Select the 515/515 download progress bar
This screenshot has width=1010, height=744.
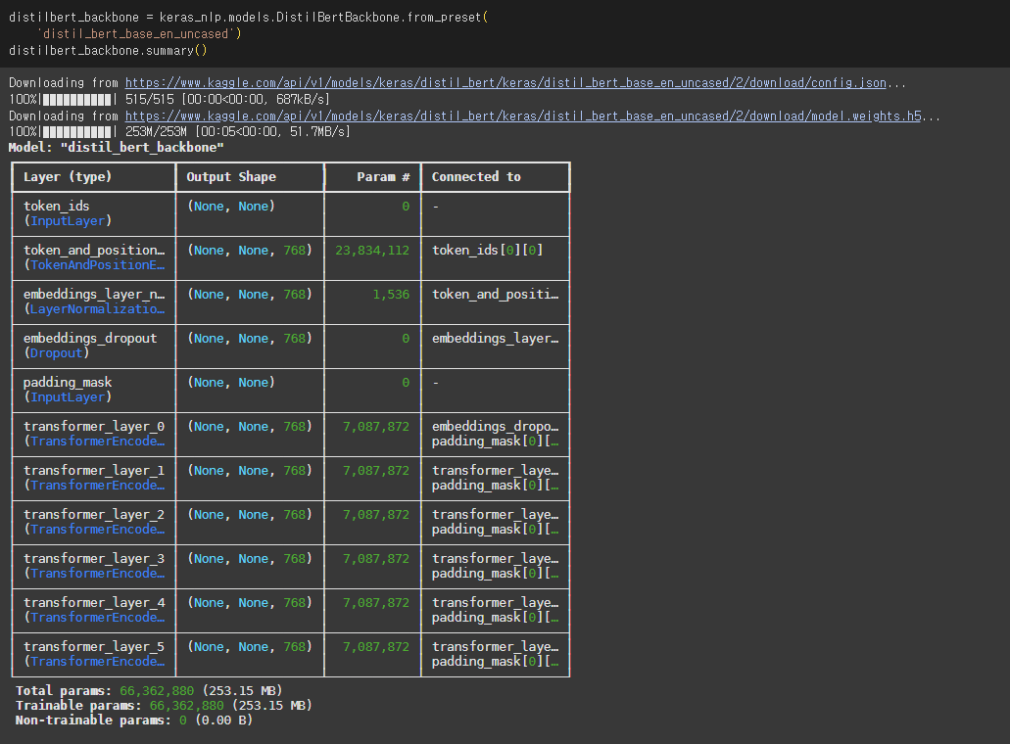(76, 100)
